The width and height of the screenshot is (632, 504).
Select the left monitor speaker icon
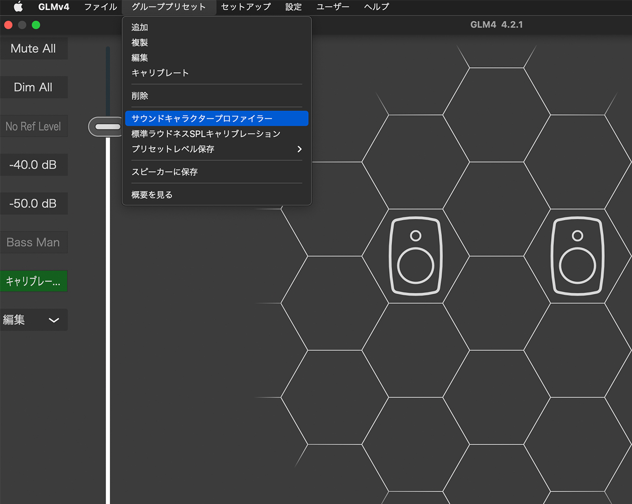415,256
